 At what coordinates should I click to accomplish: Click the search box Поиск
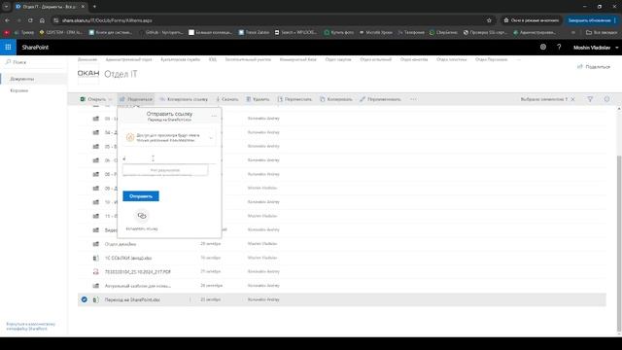point(34,62)
